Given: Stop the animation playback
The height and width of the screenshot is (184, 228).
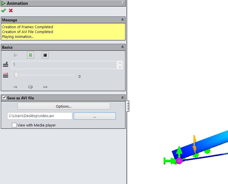Looking at the screenshot, I should point(45,55).
